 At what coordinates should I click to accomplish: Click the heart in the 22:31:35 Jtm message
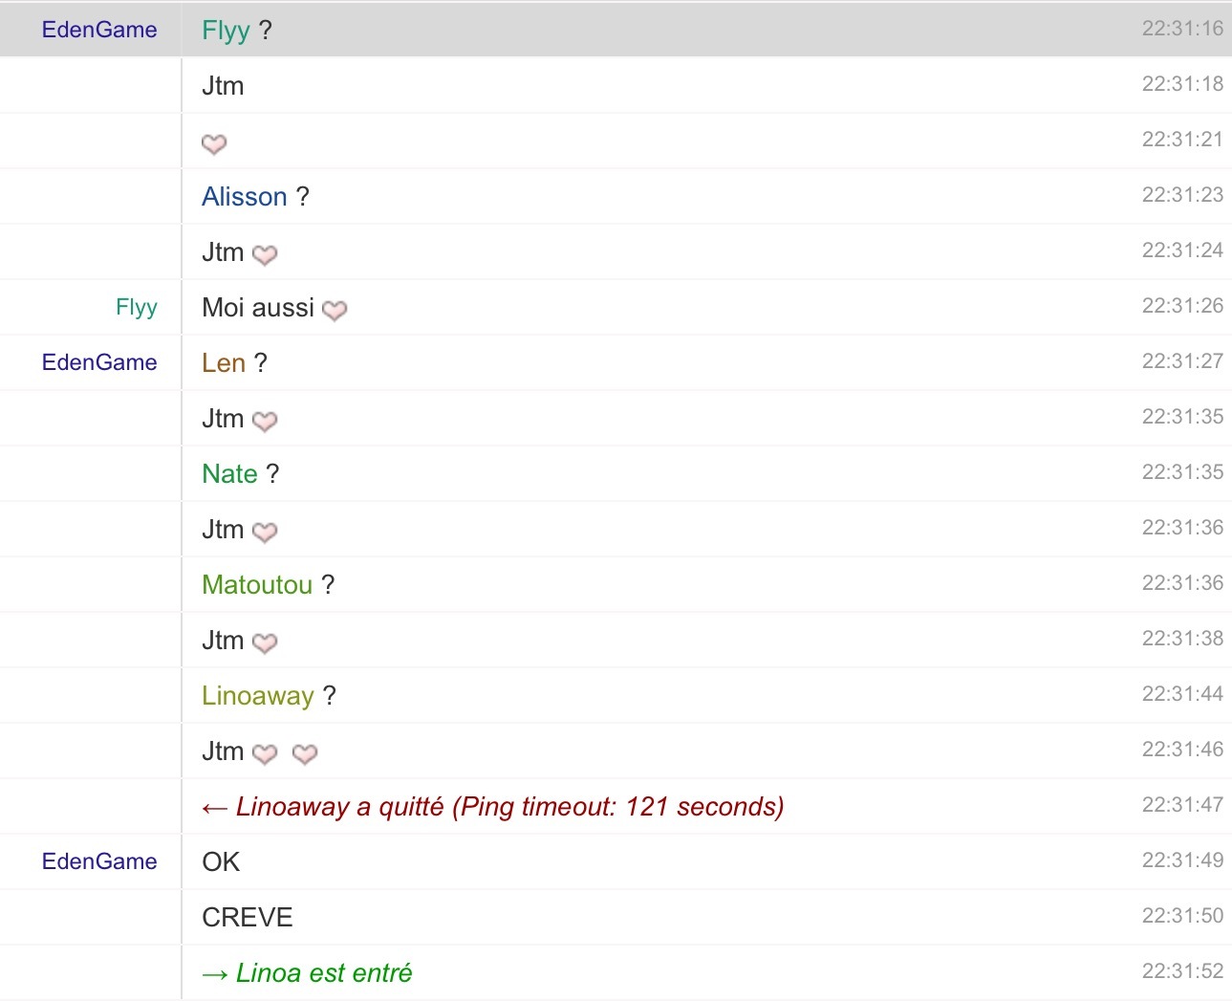coord(265,421)
